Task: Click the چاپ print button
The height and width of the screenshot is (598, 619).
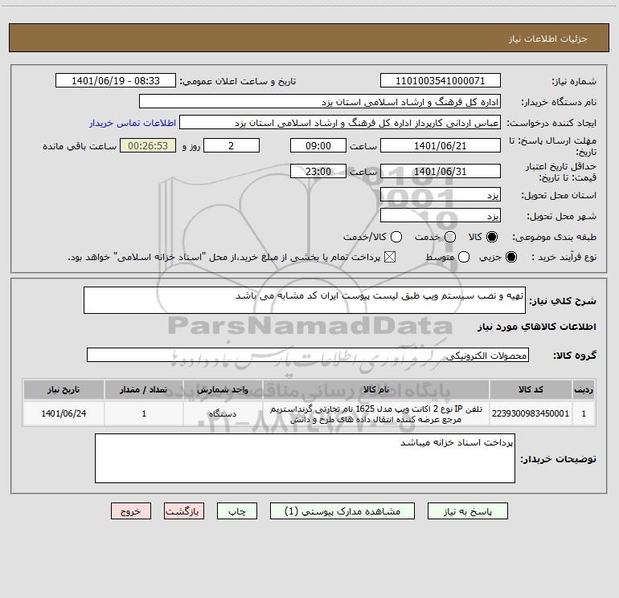Action: 237,511
